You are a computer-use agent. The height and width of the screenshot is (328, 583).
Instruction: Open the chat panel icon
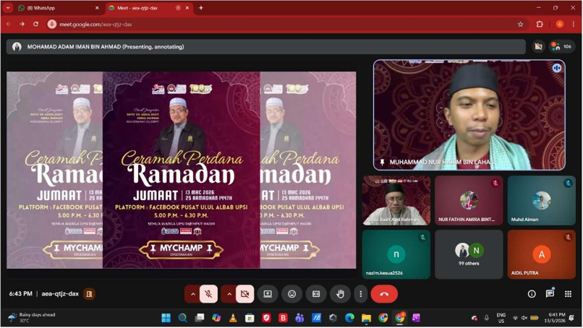tap(550, 294)
